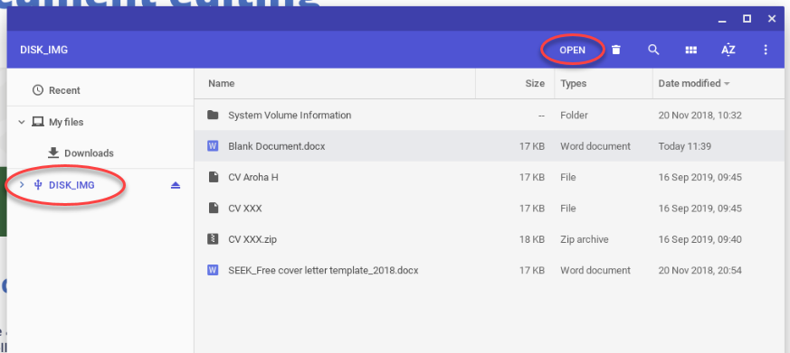Open the AZ sort options
Screen dimensions: 790x353
click(x=728, y=50)
